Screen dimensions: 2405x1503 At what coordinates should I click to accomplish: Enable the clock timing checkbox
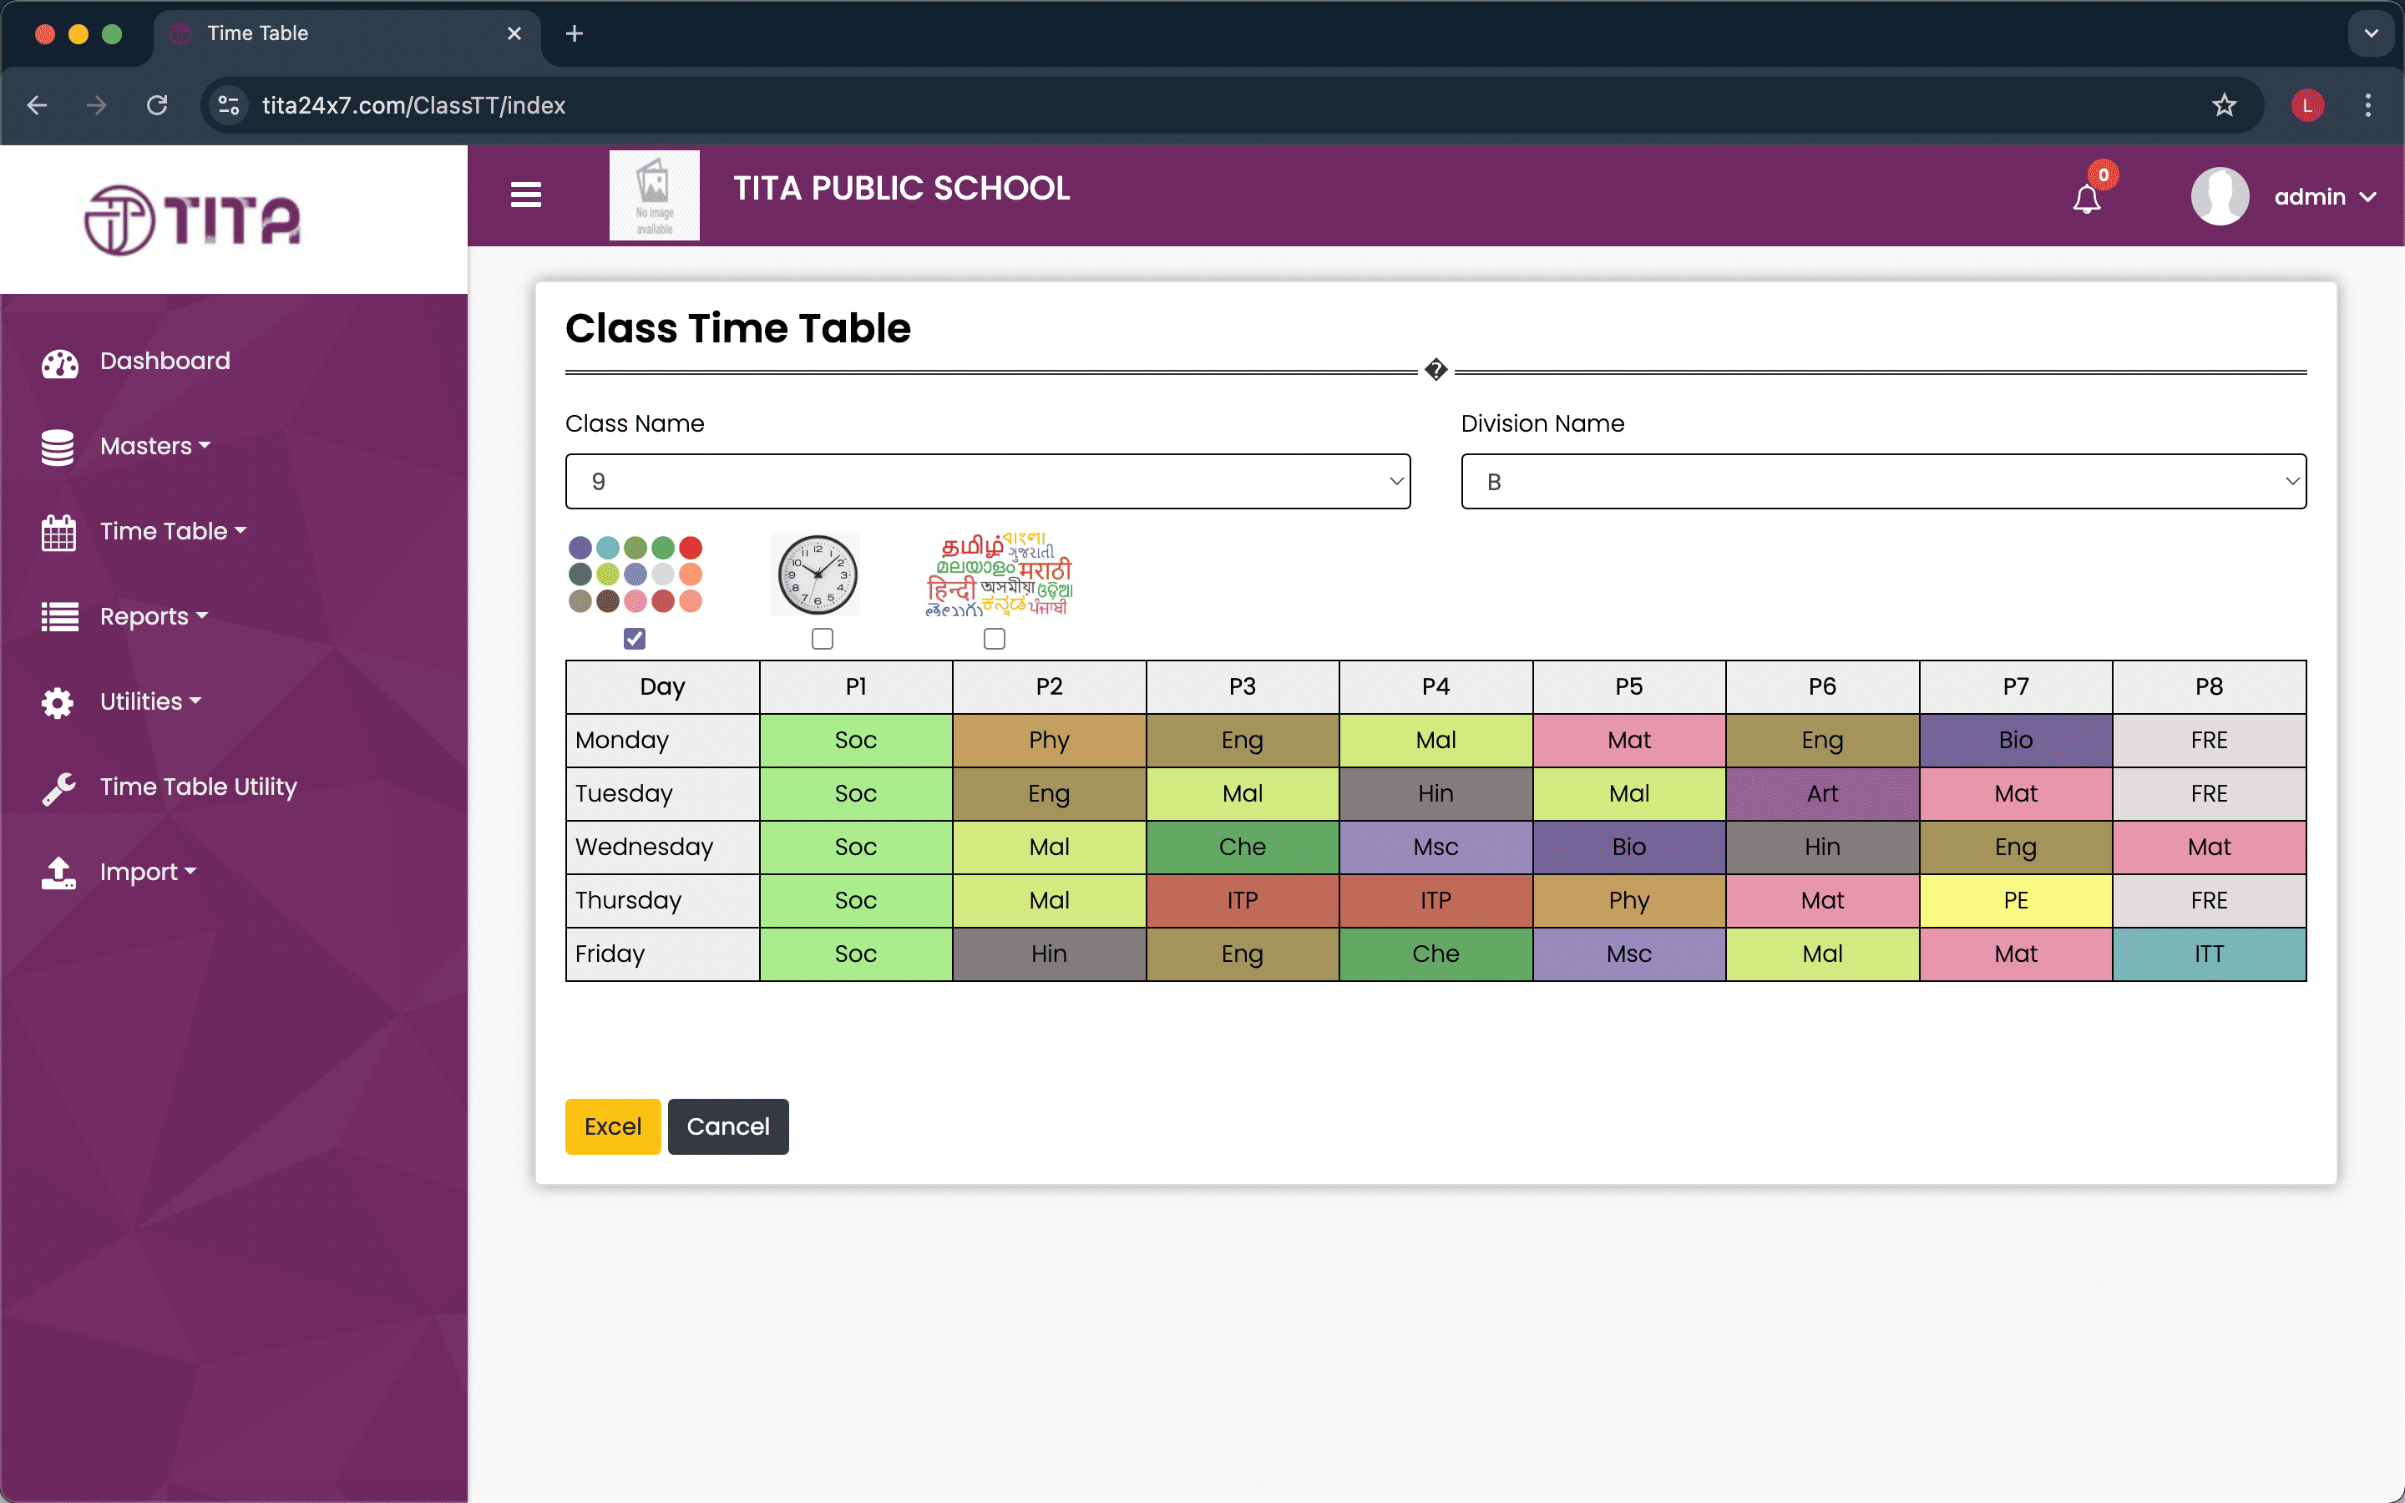[822, 638]
